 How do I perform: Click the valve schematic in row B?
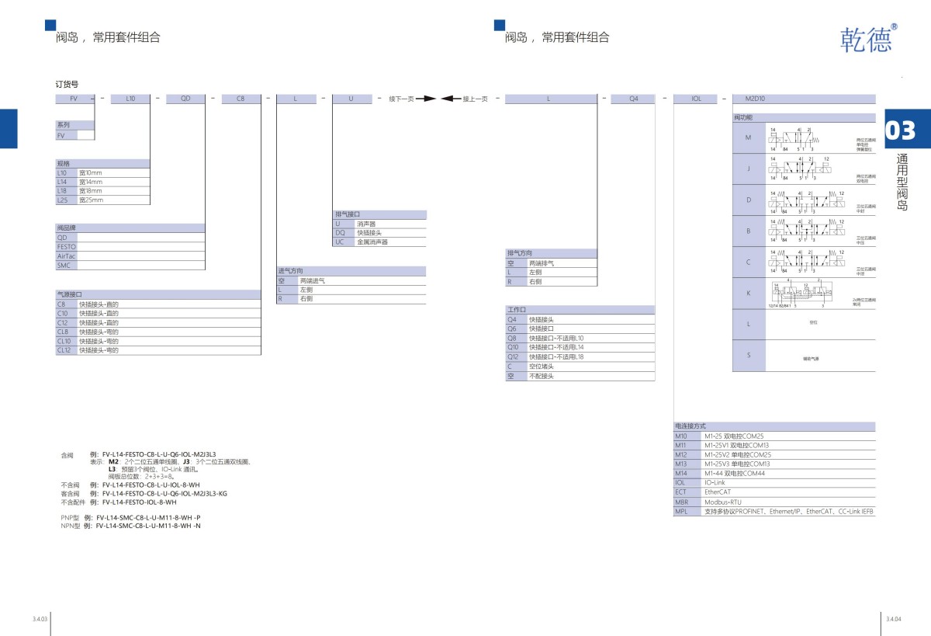point(807,231)
